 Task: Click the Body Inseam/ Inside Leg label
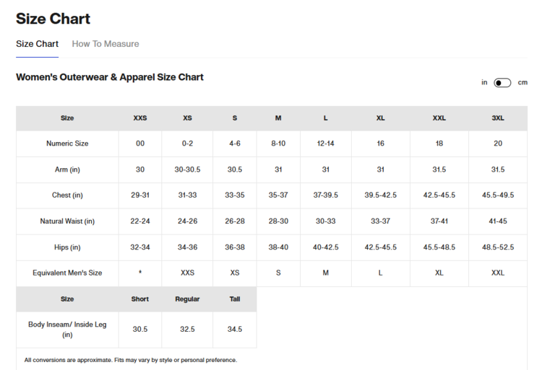pos(67,330)
